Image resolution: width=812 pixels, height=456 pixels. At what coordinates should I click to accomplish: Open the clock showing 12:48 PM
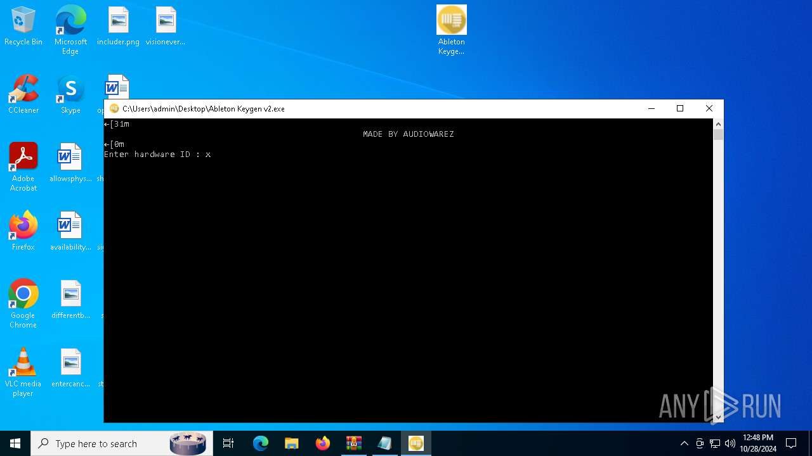coord(758,443)
